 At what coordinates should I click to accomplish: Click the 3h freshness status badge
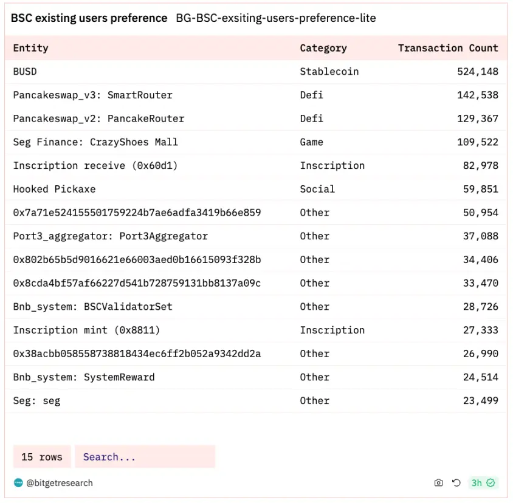click(x=484, y=483)
